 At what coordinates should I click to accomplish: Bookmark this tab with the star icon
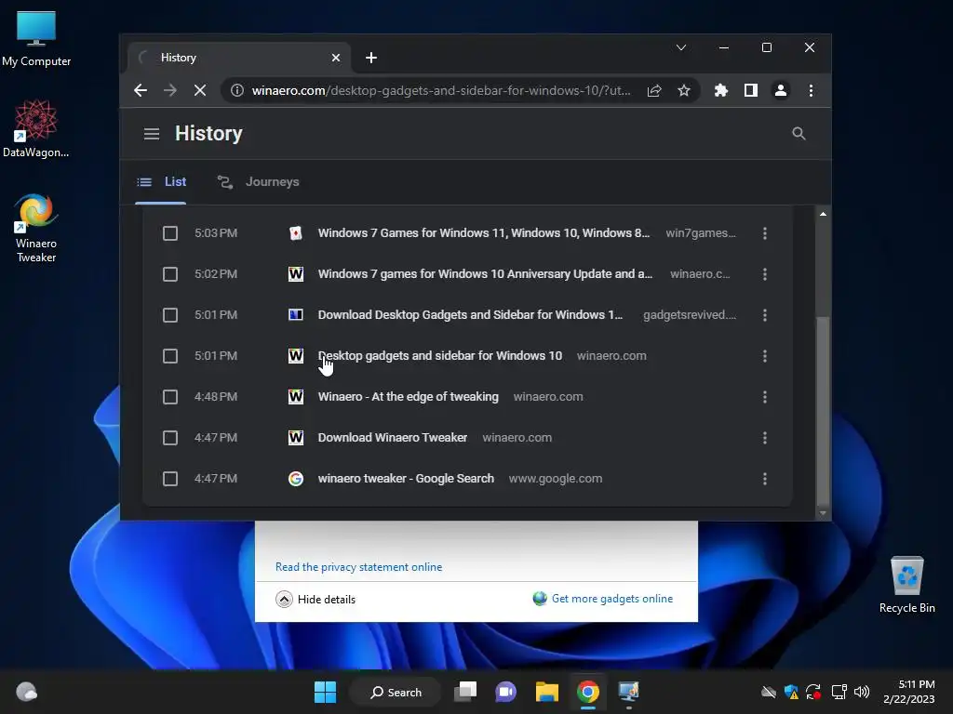684,90
